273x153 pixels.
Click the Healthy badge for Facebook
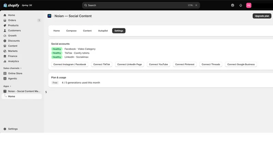click(x=57, y=49)
